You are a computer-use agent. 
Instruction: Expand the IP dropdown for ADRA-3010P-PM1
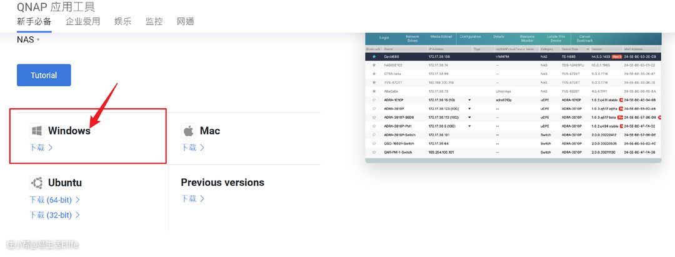pos(469,126)
